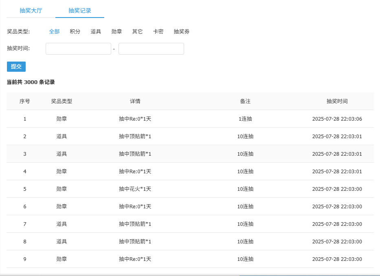Filter prizes by 积分 type

tap(75, 31)
